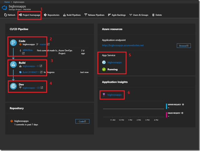Viewport: 200px width, 151px height.
Task: Click external-link icon next to bigbossapps - CI
Action: [x=41, y=66]
